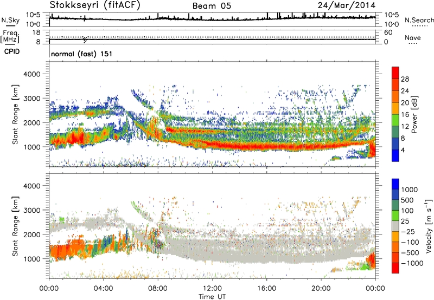
Task: Click the '3000' tick on the power panel
Action: (32, 99)
